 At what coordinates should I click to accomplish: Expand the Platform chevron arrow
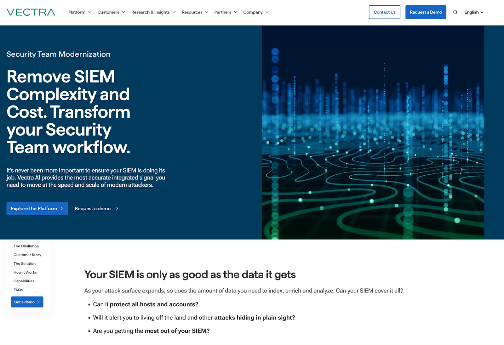coord(90,12)
